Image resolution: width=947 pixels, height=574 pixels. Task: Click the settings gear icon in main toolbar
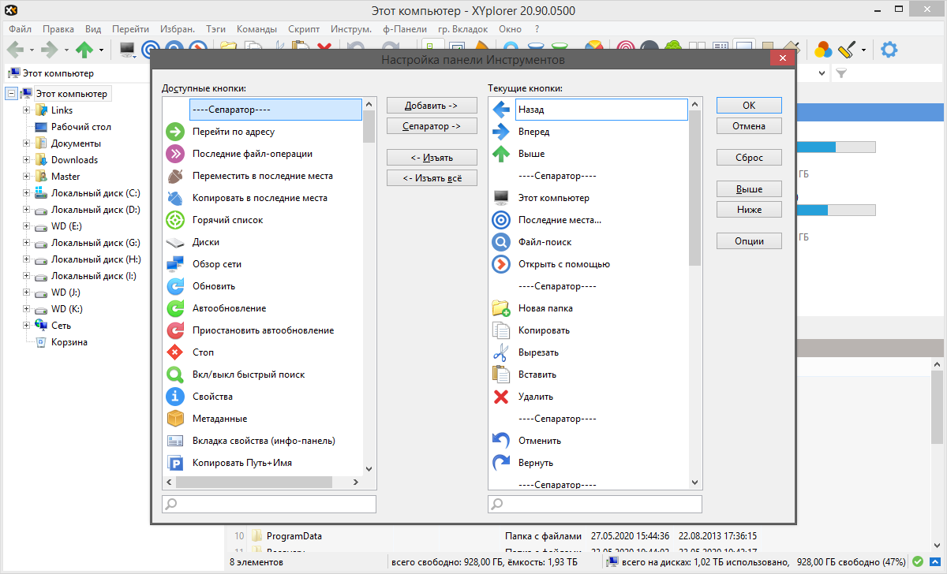889,50
